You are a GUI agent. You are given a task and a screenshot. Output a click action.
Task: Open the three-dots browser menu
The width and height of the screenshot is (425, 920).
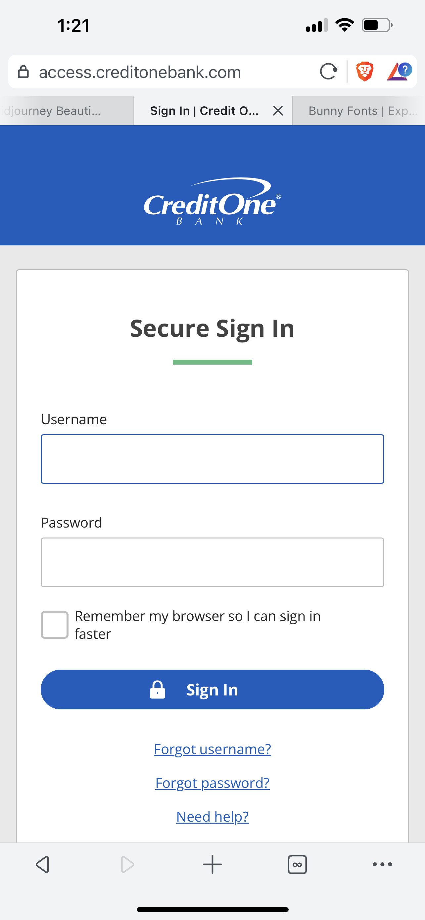click(x=382, y=864)
